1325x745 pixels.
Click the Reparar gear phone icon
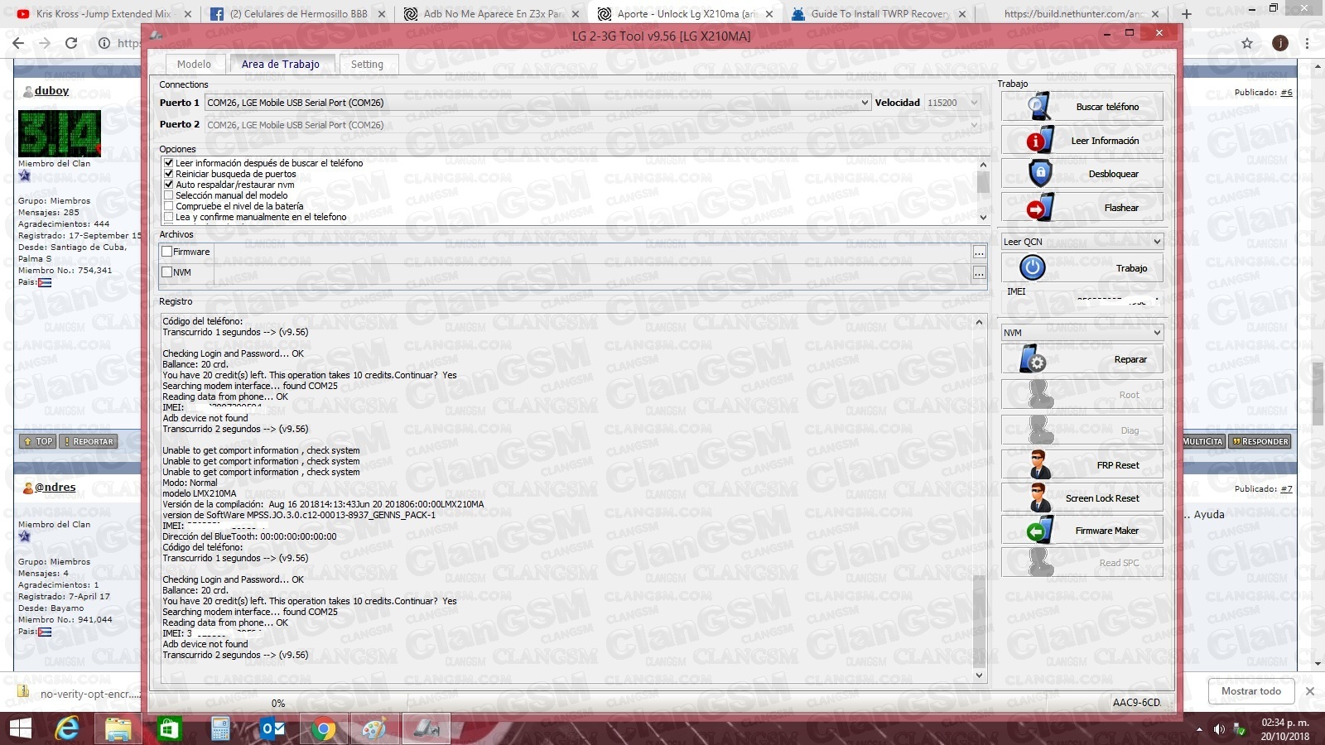pos(1033,359)
